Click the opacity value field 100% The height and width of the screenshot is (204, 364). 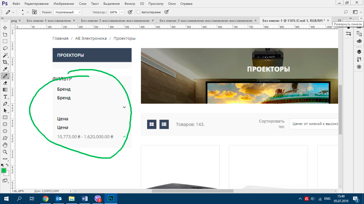tap(113, 12)
